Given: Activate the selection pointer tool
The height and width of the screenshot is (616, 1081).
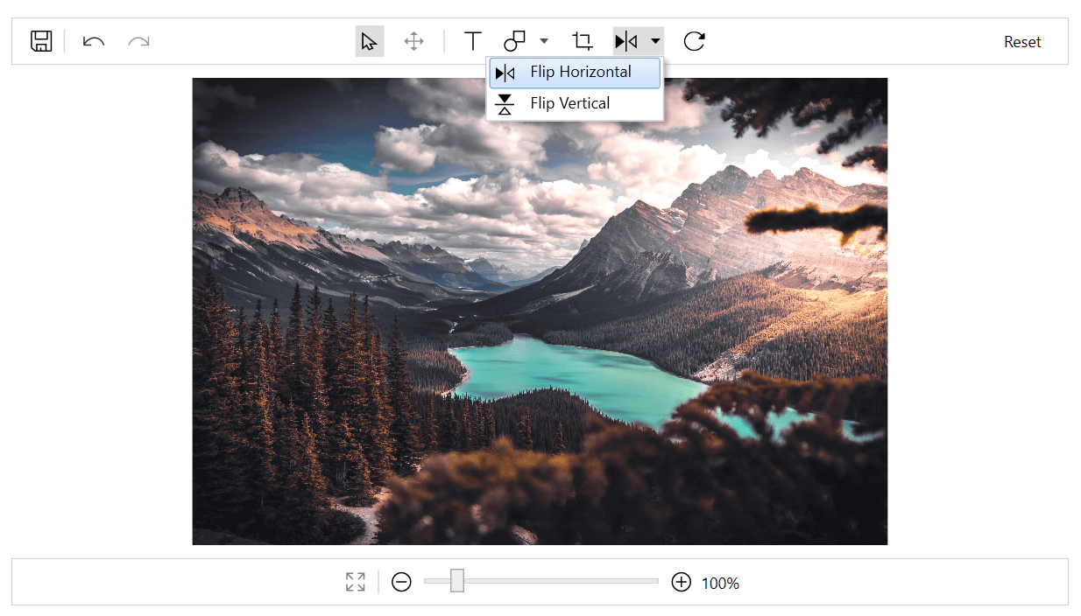Looking at the screenshot, I should pyautogui.click(x=369, y=41).
